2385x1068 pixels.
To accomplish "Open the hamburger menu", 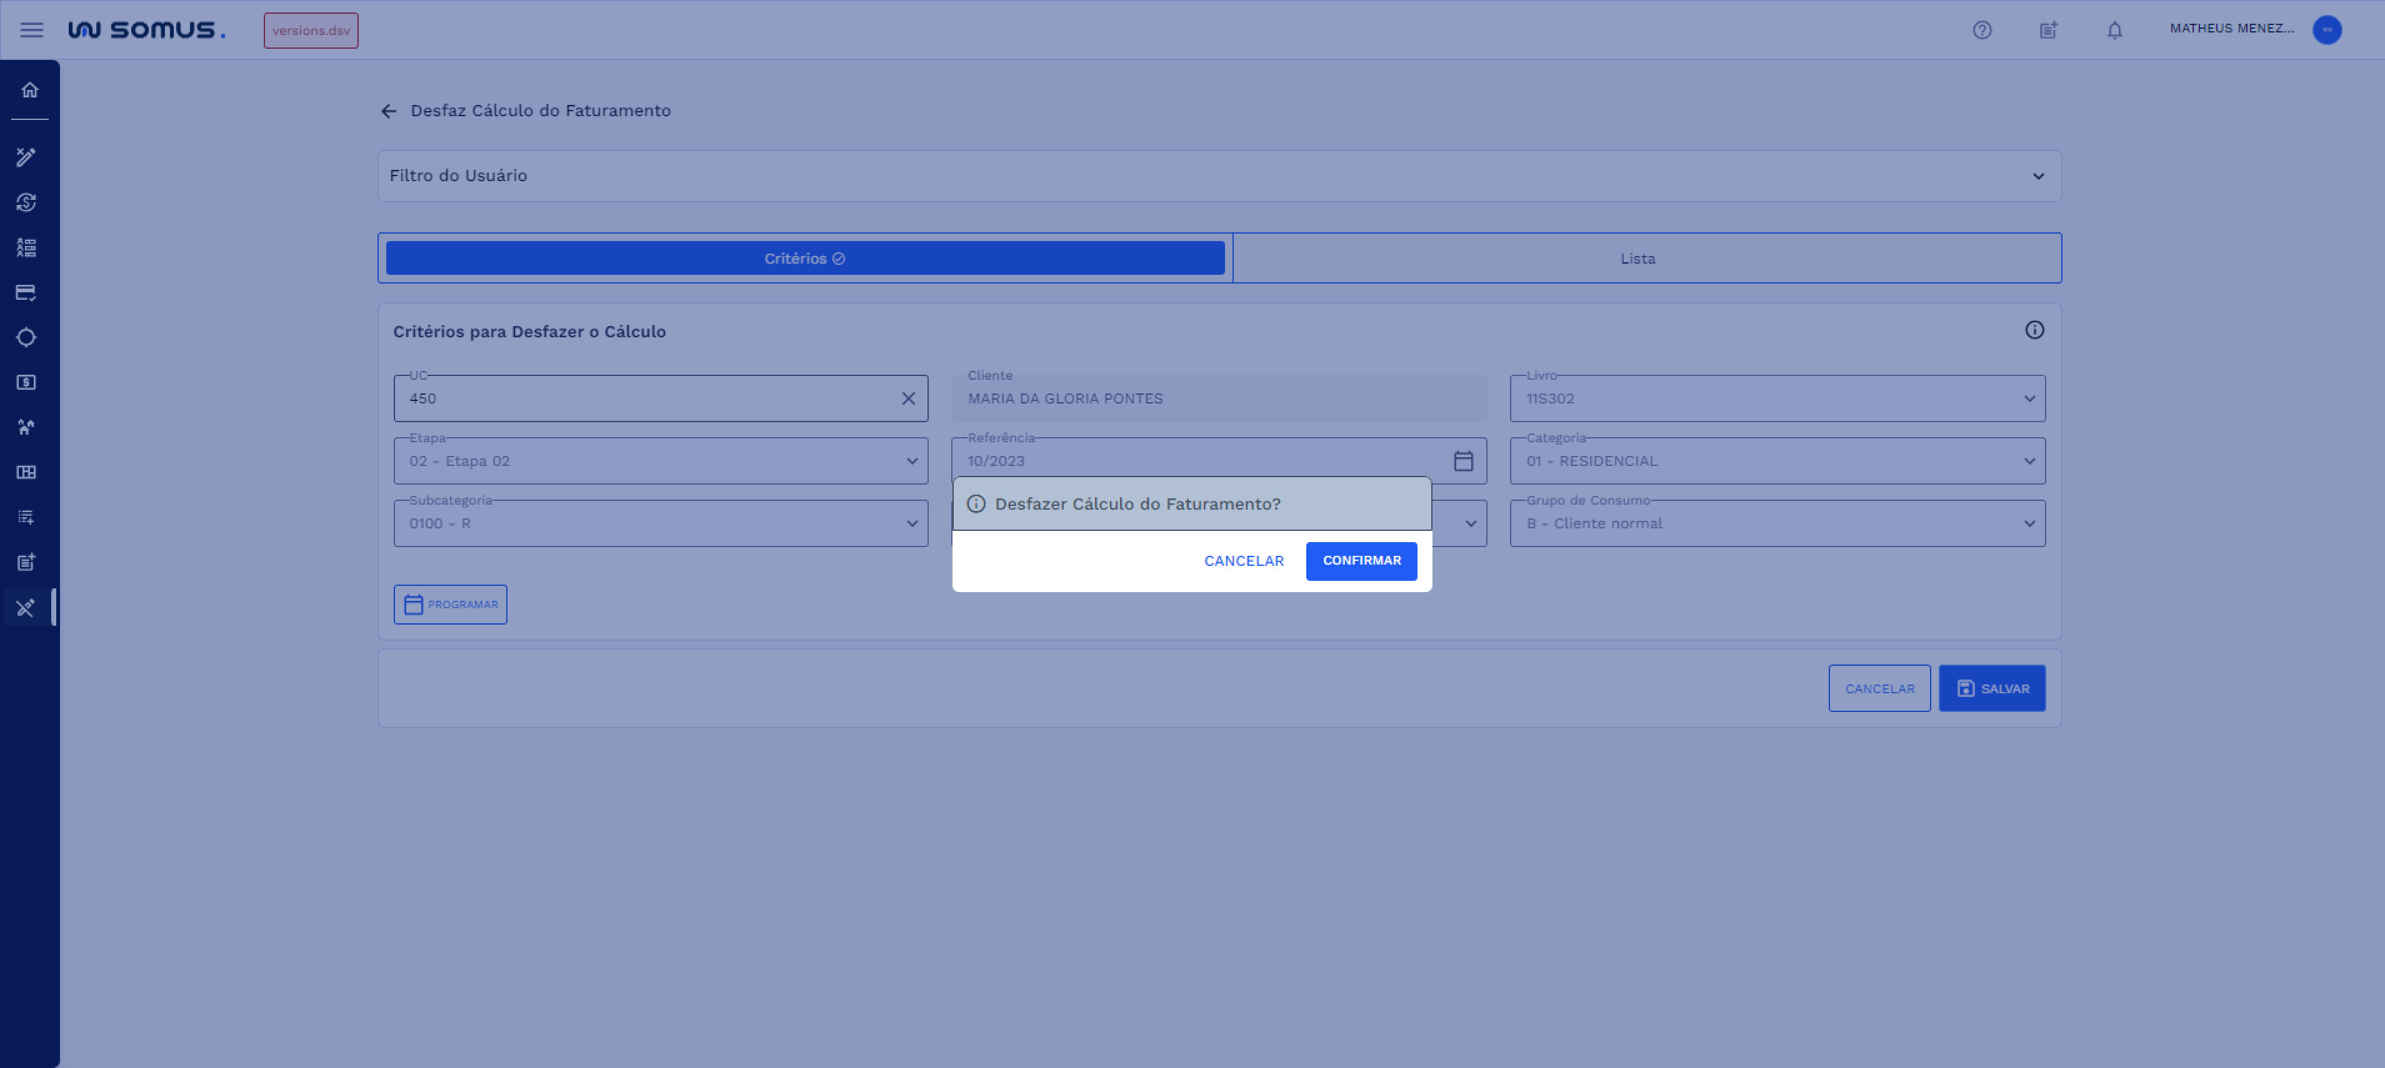I will (31, 29).
